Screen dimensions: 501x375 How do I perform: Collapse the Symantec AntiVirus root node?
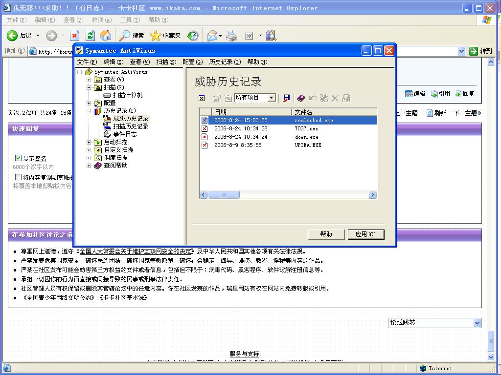(x=80, y=72)
